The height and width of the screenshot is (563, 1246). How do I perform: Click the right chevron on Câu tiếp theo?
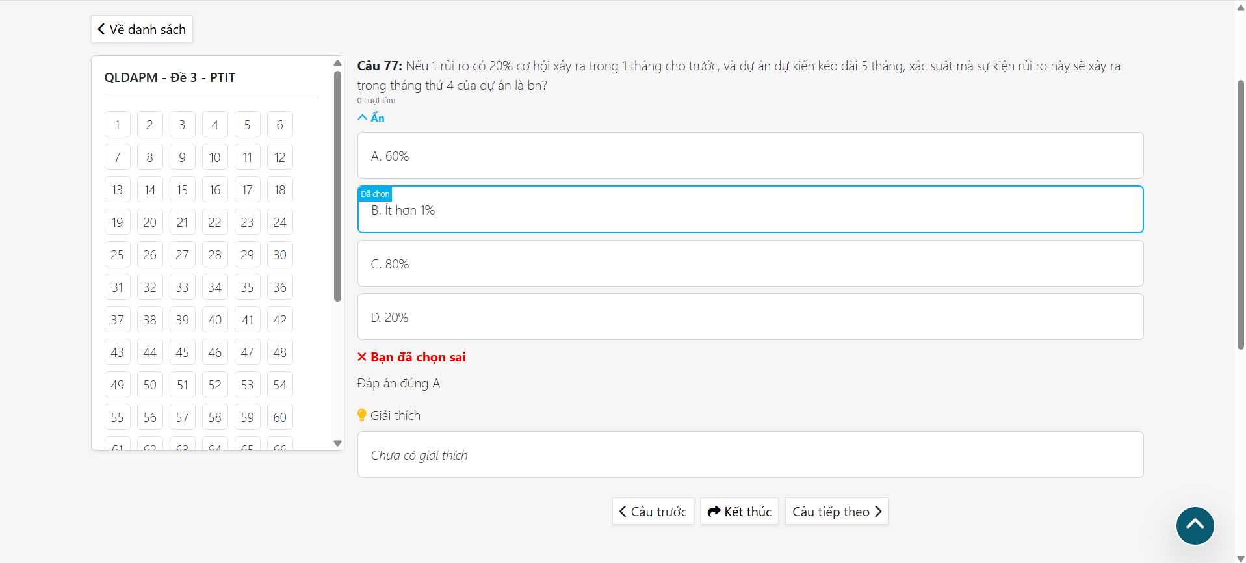click(x=878, y=512)
